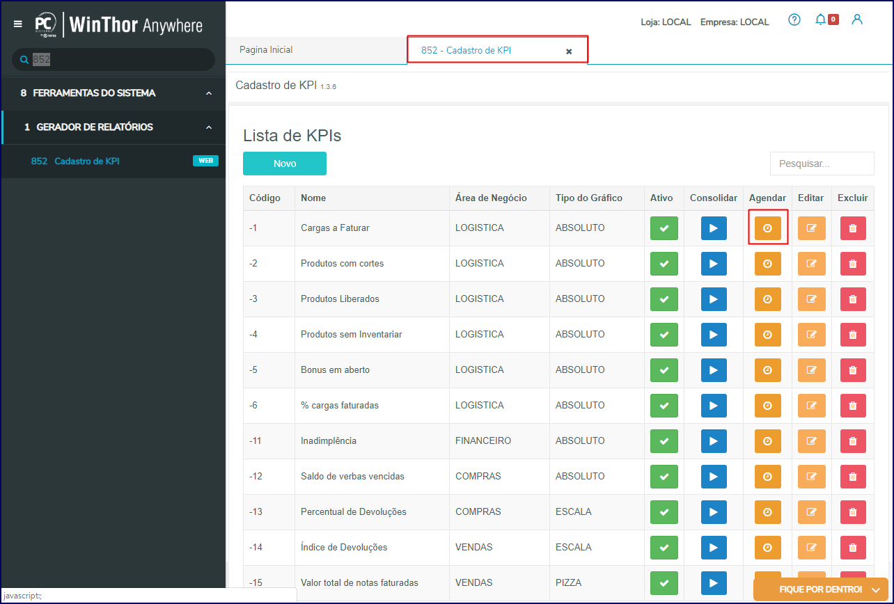Edit the % cargas faturadas KPI
The image size is (894, 604).
(812, 406)
